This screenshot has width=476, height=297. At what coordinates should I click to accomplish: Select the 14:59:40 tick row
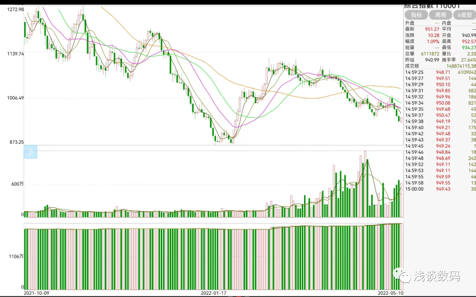coord(440,128)
